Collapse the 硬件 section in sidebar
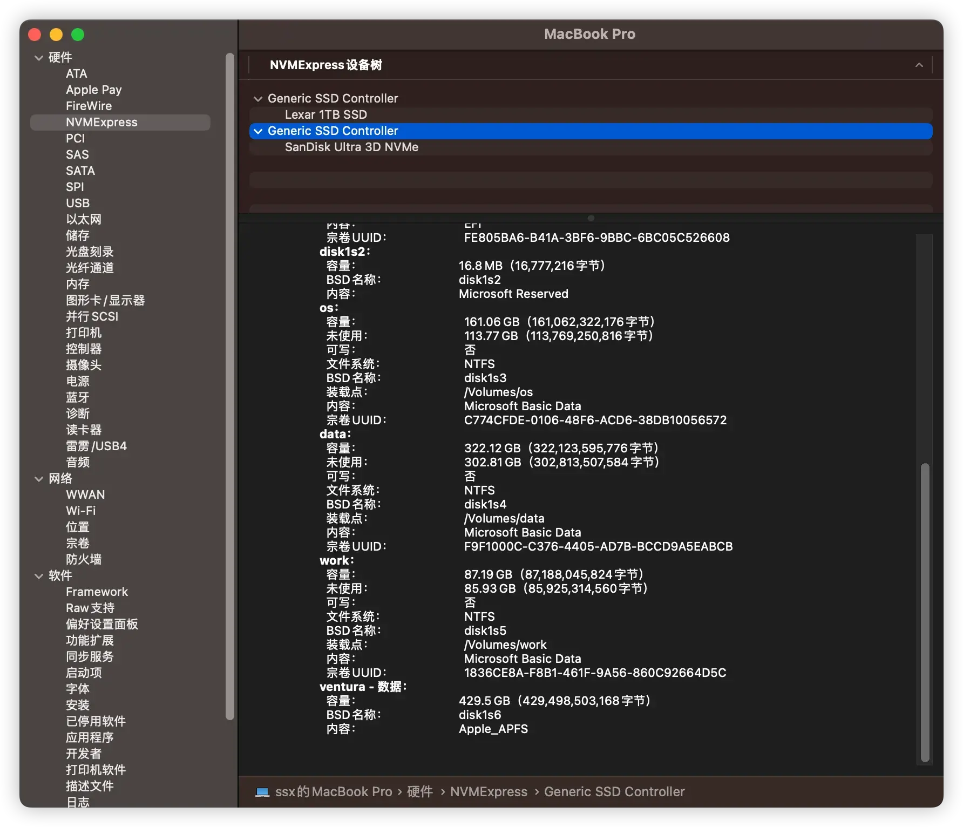 pos(39,58)
